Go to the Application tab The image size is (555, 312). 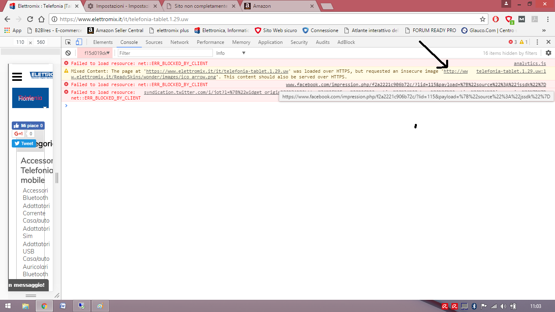point(270,42)
